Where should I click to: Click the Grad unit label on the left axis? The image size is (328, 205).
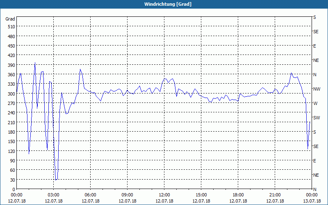click(x=10, y=19)
